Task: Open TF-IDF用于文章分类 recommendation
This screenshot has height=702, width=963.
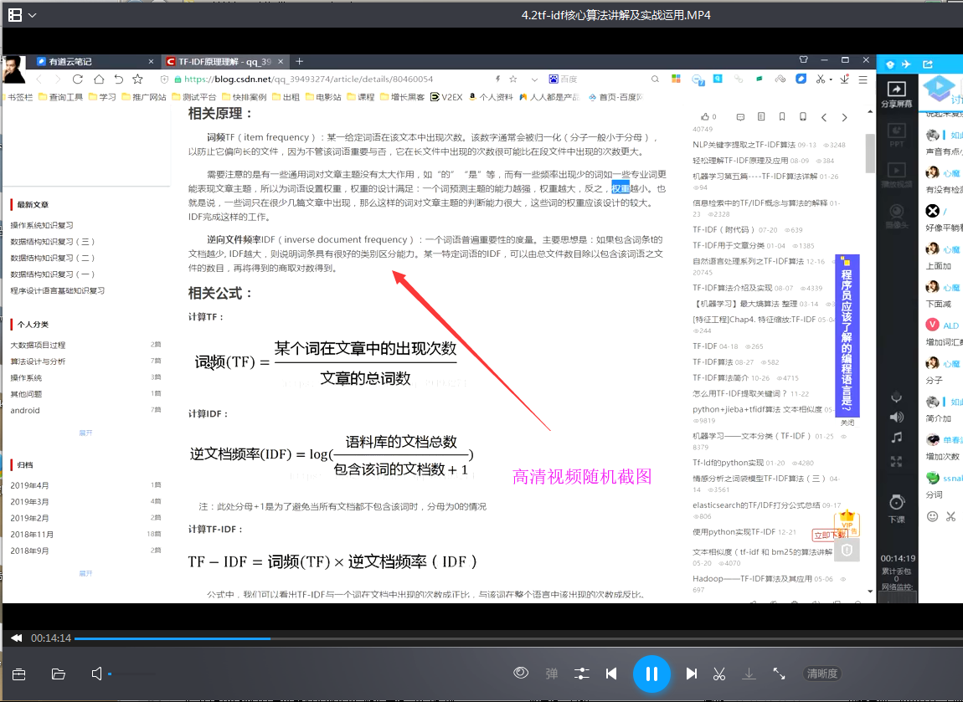Action: point(729,245)
